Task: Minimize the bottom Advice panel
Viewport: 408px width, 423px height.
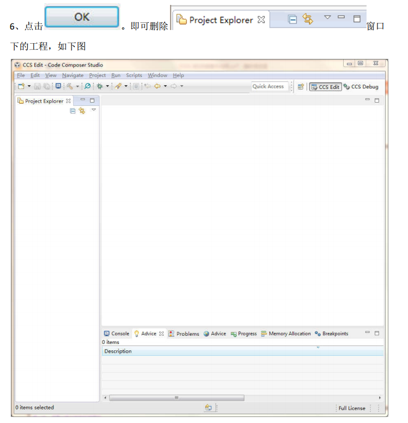Action: click(367, 332)
